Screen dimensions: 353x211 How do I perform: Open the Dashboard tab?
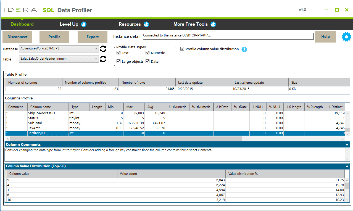(22, 24)
